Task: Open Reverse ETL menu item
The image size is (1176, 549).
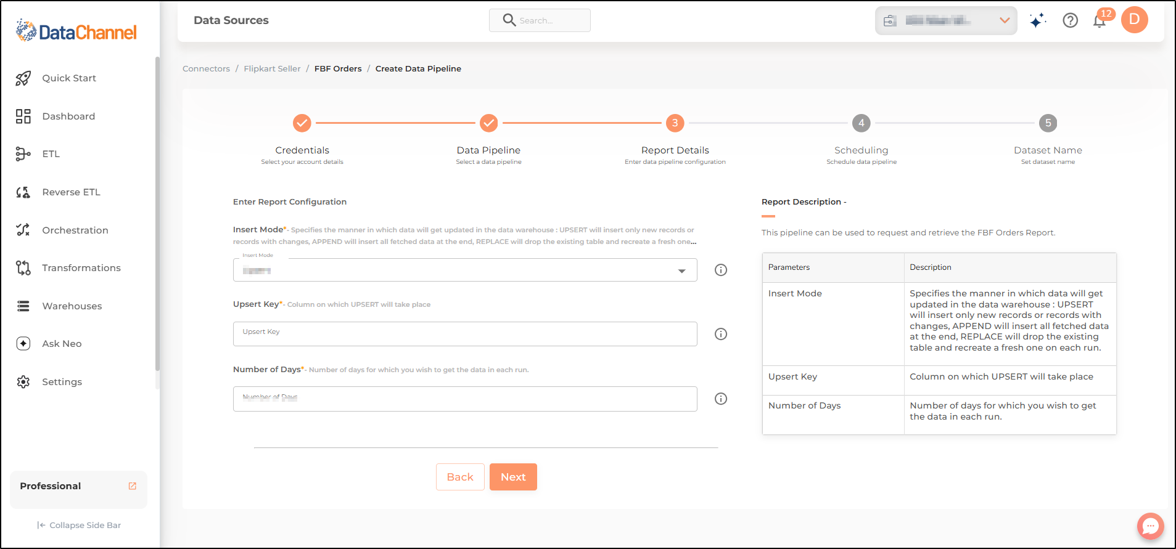Action: (71, 192)
